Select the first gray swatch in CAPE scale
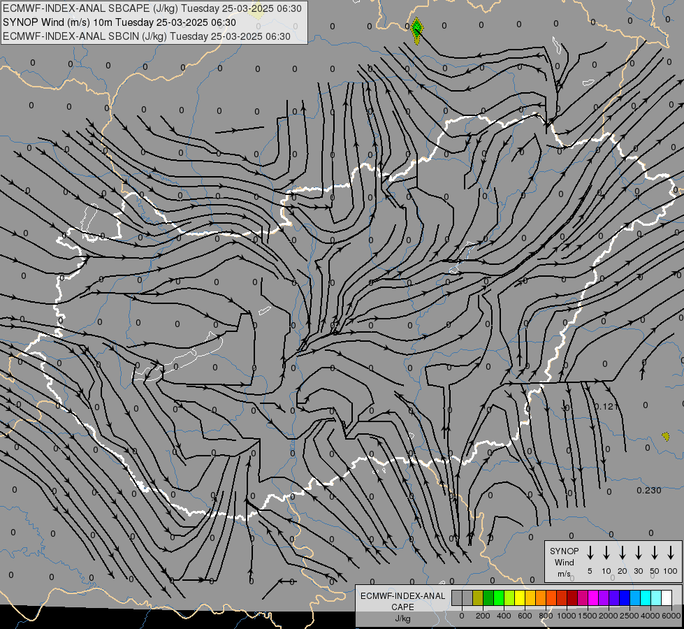The image size is (684, 629). pyautogui.click(x=457, y=598)
